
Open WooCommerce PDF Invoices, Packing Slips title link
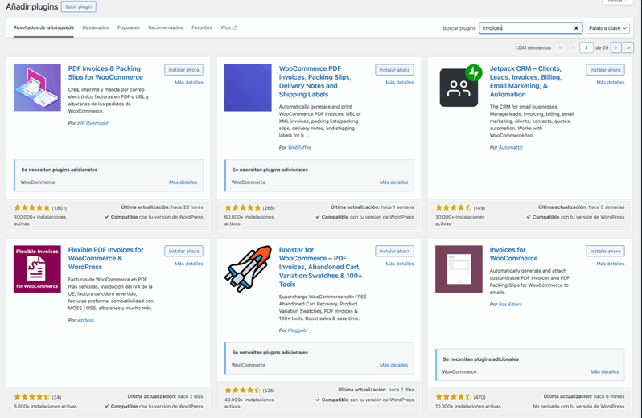[315, 81]
